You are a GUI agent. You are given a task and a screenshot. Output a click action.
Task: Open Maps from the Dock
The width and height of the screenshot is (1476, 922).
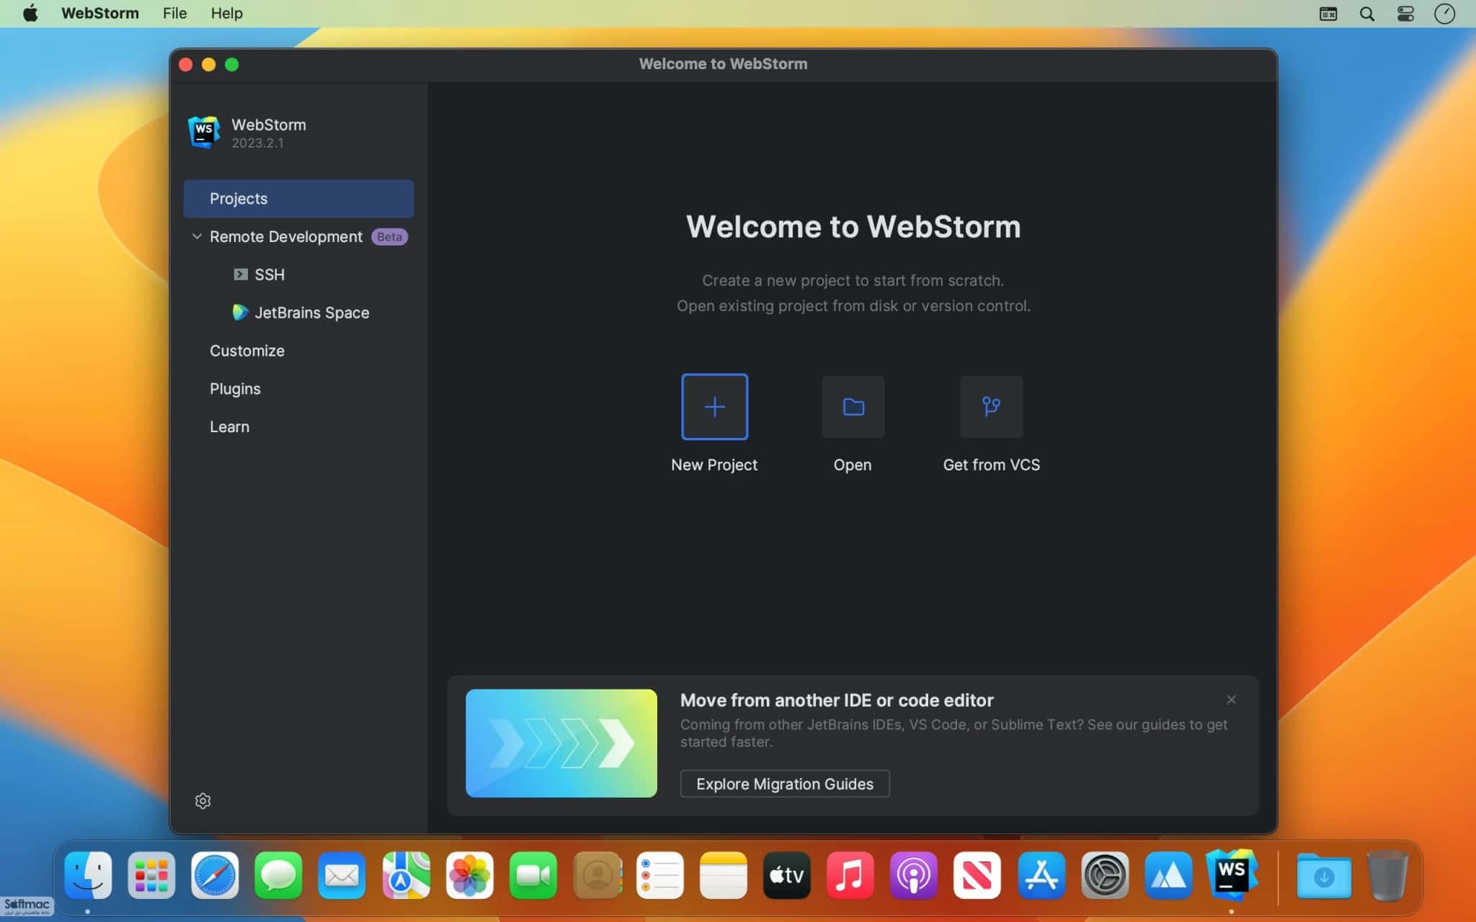(406, 875)
